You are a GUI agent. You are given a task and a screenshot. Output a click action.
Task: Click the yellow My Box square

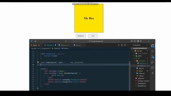tap(89, 18)
